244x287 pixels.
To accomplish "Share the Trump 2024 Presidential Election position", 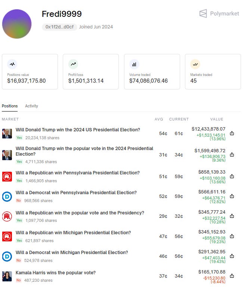I will coord(232,133).
